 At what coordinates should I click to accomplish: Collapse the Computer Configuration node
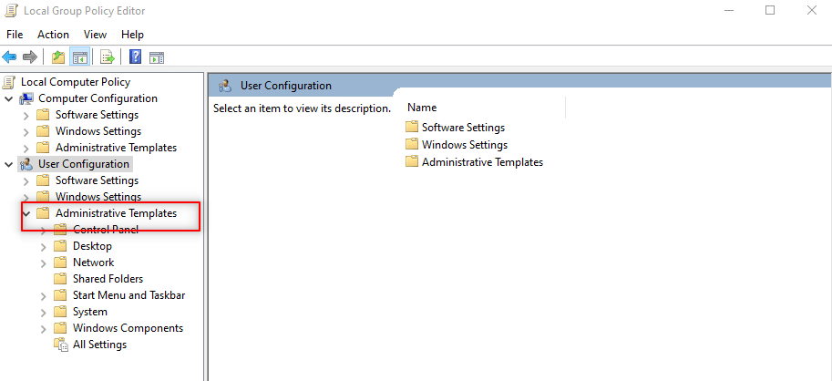[9, 99]
